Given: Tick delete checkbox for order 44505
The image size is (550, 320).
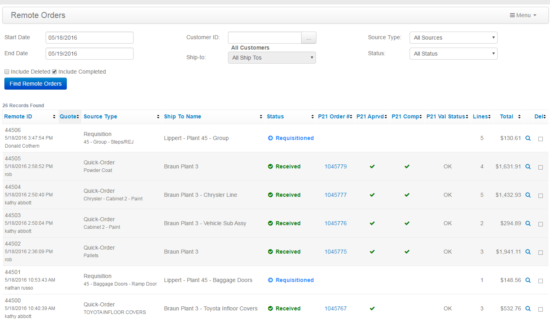Looking at the screenshot, I should pyautogui.click(x=540, y=168).
